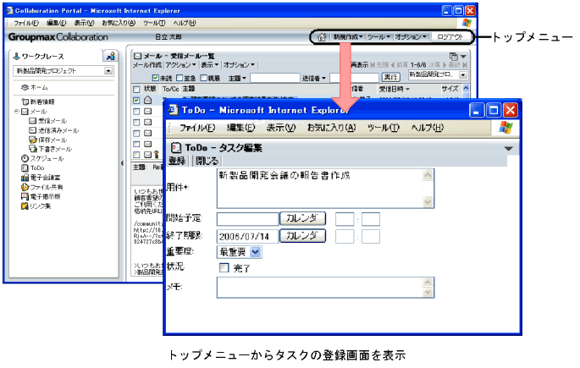Screen dimensions: 580x368
Task: Click the IE icon in Collaboration Portal title bar
Action: coord(10,10)
